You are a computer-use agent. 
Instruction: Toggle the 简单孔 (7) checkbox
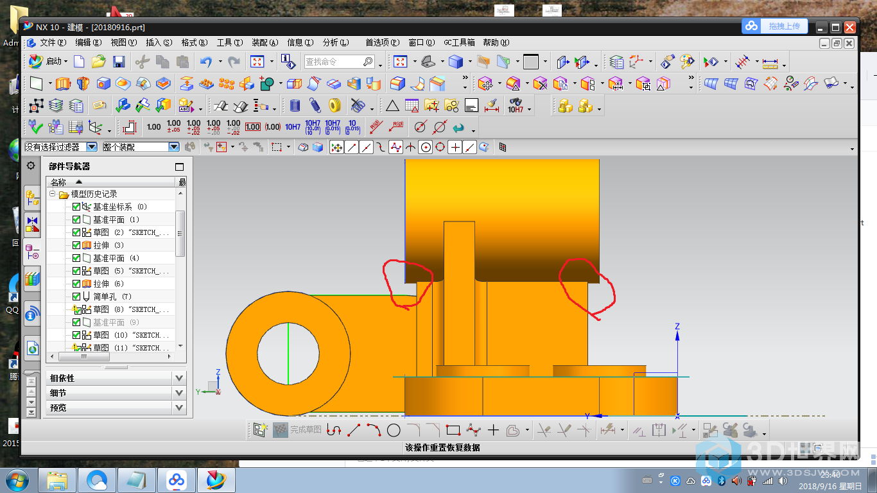(x=76, y=297)
